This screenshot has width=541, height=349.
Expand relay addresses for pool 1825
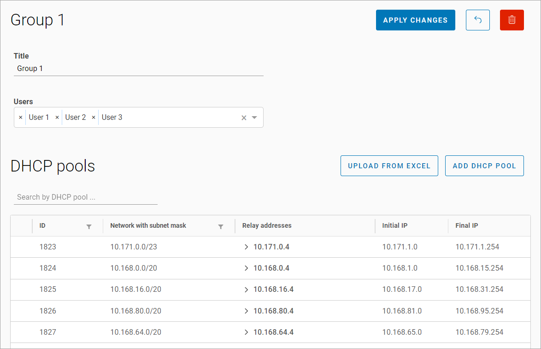coord(247,290)
